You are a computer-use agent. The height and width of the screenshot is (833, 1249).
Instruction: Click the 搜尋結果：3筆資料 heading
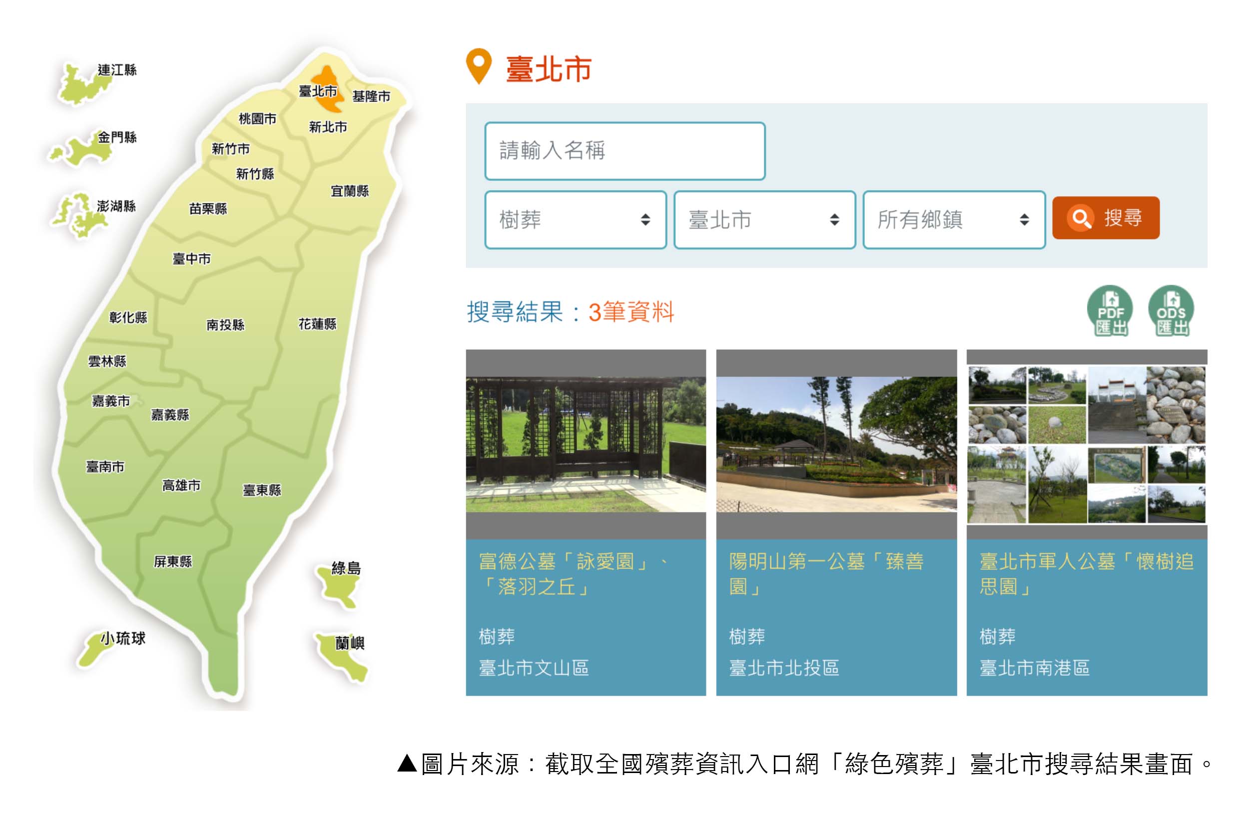click(x=571, y=312)
